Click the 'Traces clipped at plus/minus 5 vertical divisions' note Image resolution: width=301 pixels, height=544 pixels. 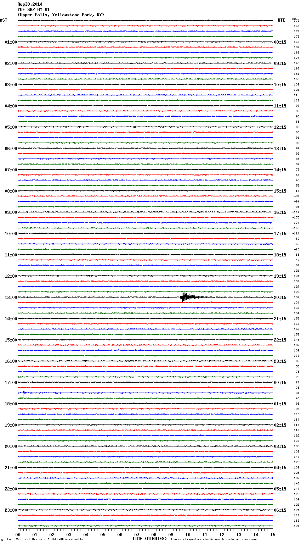click(x=214, y=539)
